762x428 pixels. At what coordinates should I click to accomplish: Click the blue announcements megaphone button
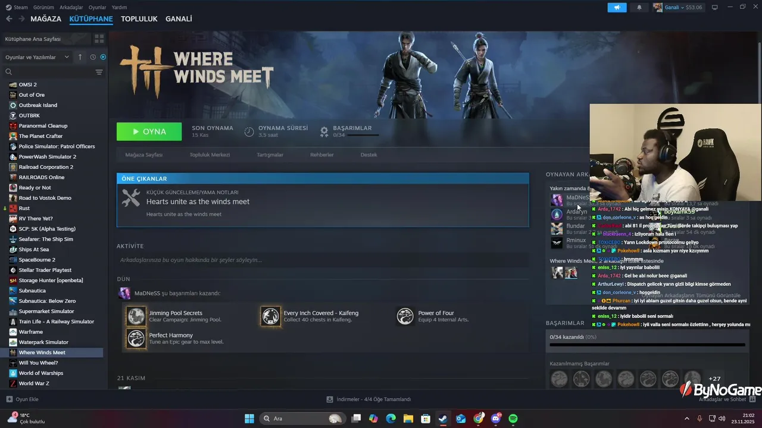coord(617,7)
